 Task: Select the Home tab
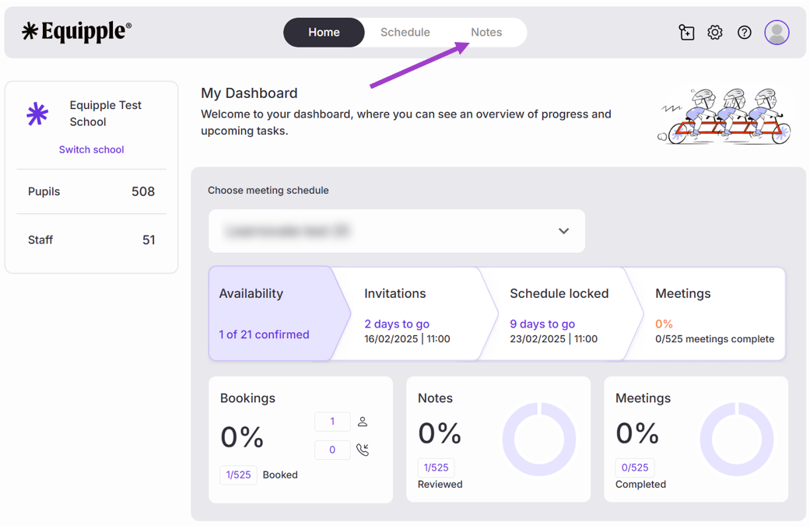[x=324, y=33]
